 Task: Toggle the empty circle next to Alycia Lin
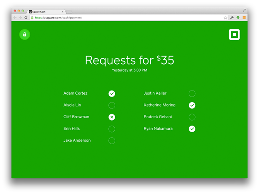coord(112,105)
